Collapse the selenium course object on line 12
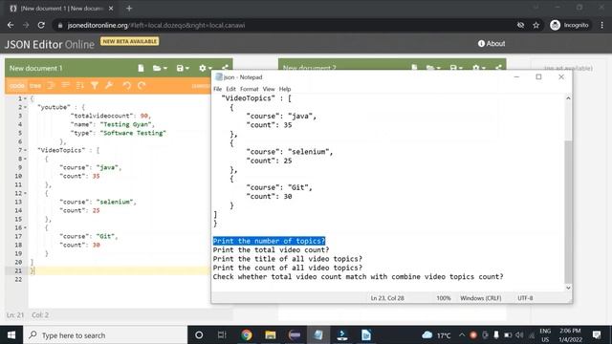612x344 pixels. pos(26,193)
